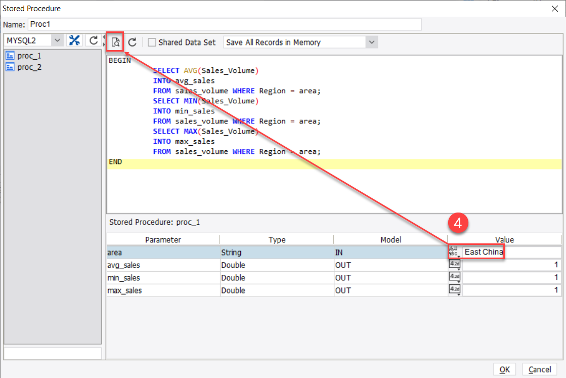The width and height of the screenshot is (566, 378).
Task: Click the refresh icon beside the Preview button
Action: tap(132, 43)
